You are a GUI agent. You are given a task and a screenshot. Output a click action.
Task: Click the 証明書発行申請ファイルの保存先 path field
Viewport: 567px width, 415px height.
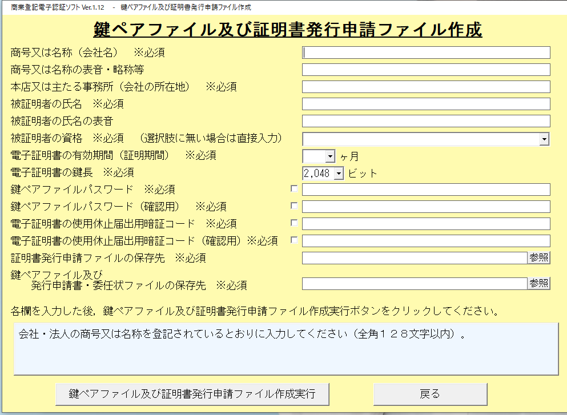pos(414,258)
